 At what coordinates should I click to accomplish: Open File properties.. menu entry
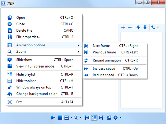[x=44, y=37]
